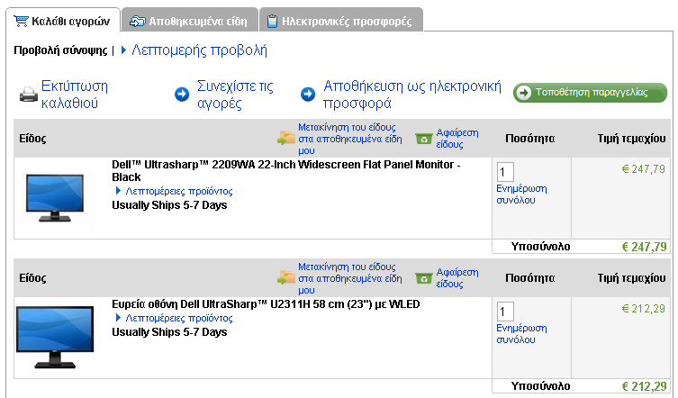
Task: Click the folder move icon in the 2209WA header row
Action: click(x=286, y=138)
